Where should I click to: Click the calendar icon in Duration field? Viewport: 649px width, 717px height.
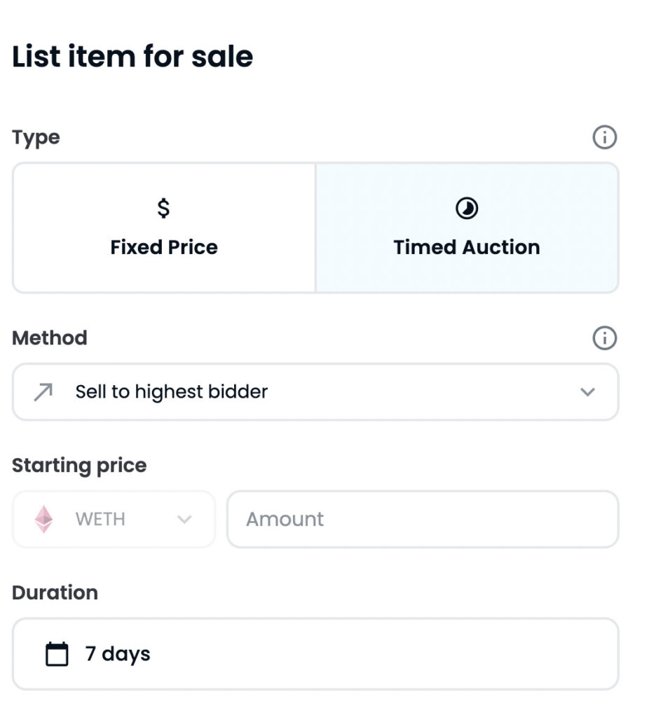coord(57,654)
